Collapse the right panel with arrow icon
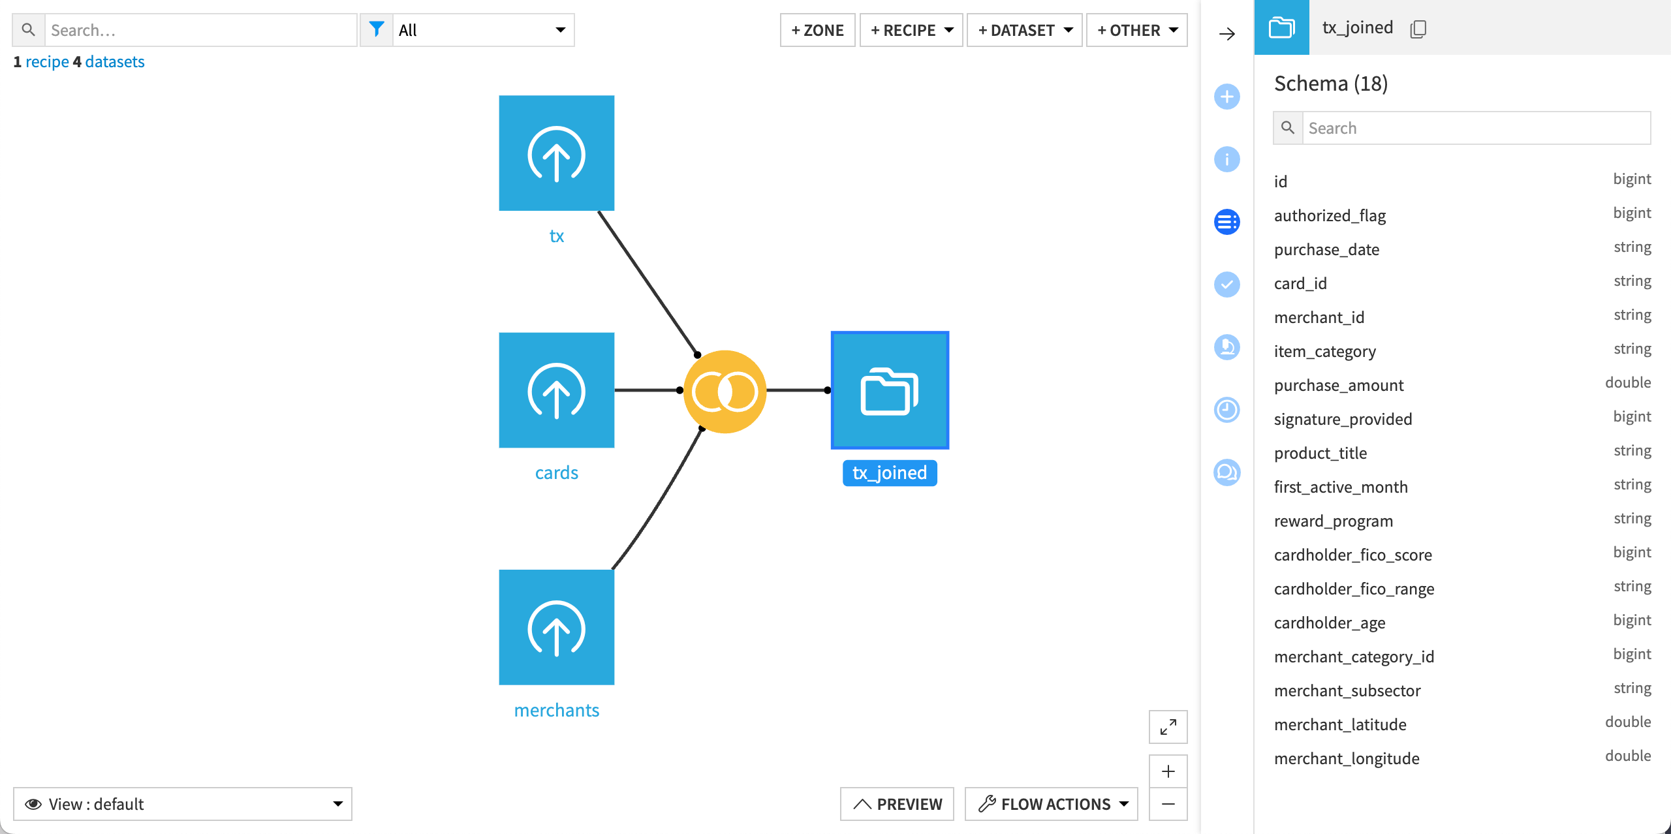The width and height of the screenshot is (1671, 834). [1227, 34]
